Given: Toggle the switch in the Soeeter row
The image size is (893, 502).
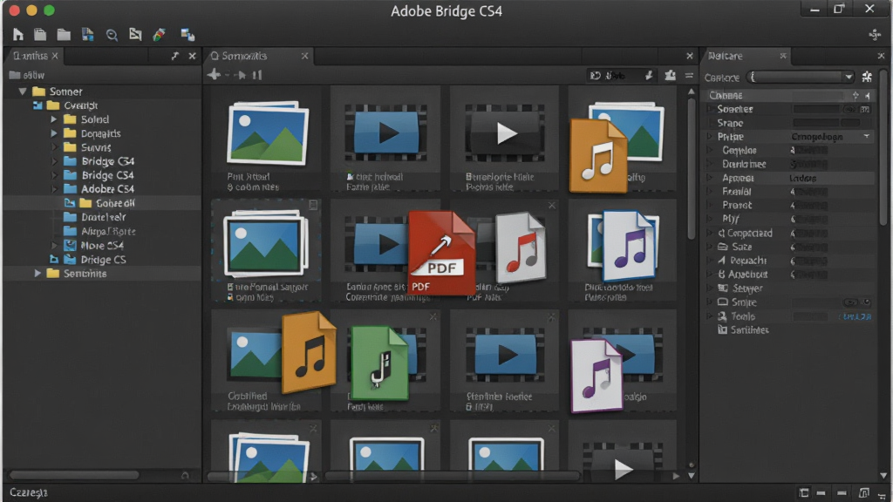Looking at the screenshot, I should 849,109.
